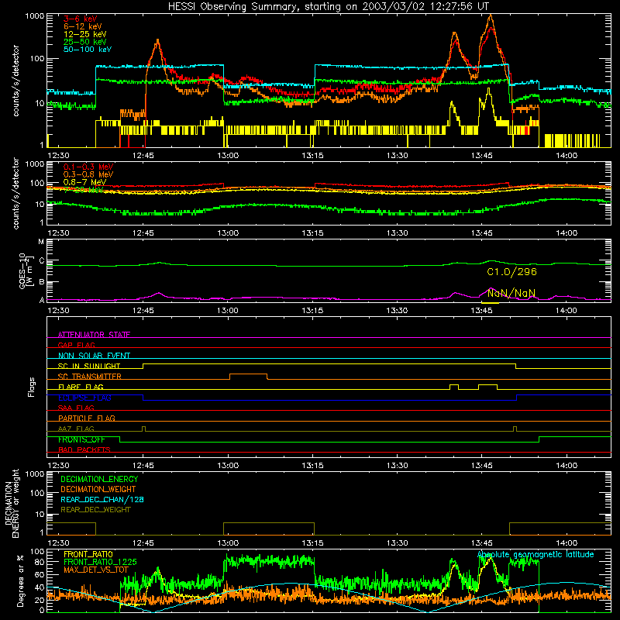This screenshot has height=620, width=620.
Task: Select the BAD_PACKETS flag label
Action: (84, 449)
